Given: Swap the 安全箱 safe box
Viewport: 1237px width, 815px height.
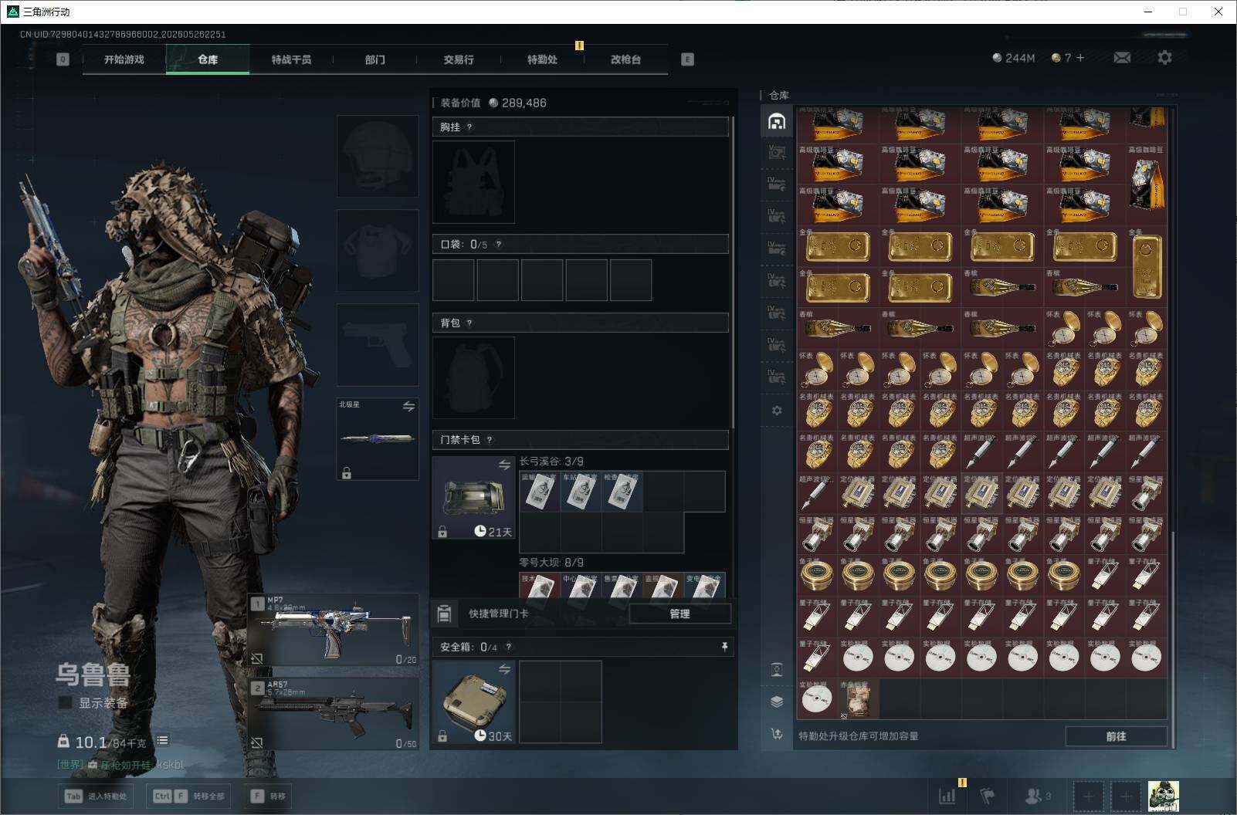Looking at the screenshot, I should tap(504, 669).
